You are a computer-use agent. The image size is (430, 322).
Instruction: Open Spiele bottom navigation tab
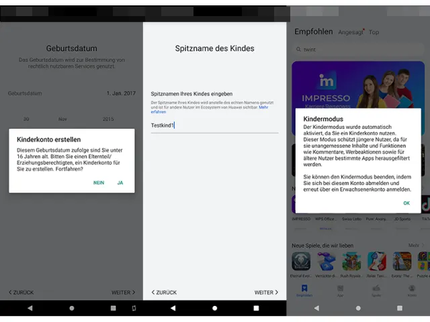tap(376, 290)
